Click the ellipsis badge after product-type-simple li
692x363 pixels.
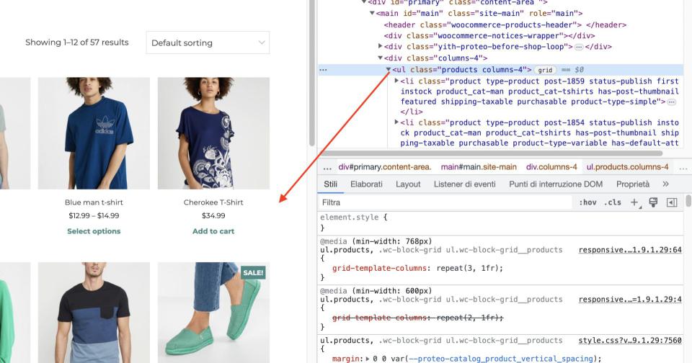[x=672, y=102]
